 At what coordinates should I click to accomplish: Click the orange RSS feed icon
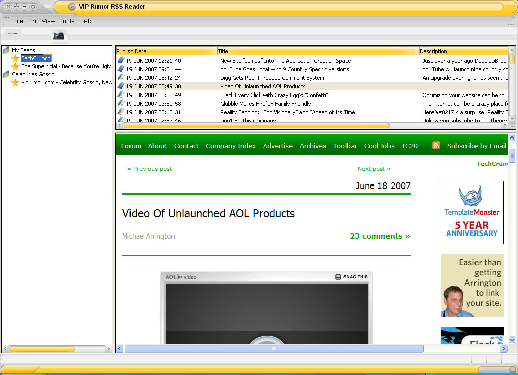(x=436, y=146)
